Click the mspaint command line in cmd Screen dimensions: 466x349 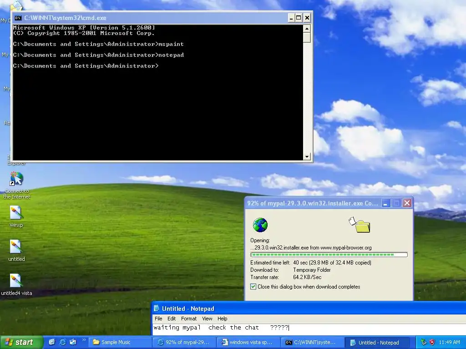pos(98,44)
